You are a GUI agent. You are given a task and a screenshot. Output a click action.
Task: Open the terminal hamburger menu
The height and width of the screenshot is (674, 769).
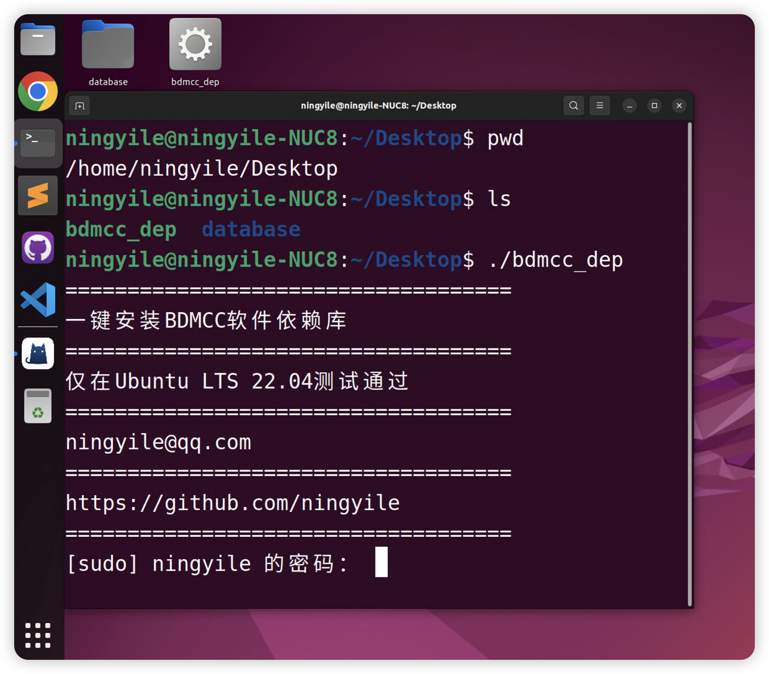pos(600,106)
